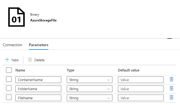Click the Type column header
180x105 pixels.
(x=70, y=70)
